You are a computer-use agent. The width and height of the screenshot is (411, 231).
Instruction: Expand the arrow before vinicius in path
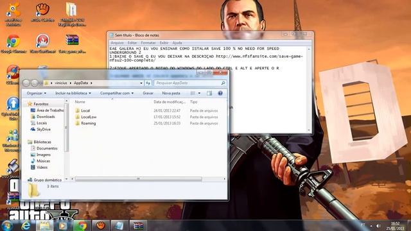coord(51,83)
